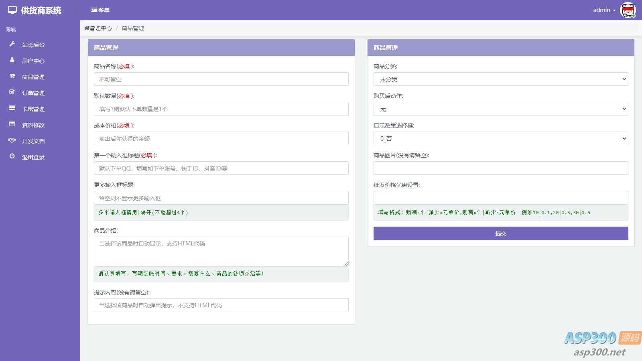Click the 资料修改 list icon

coord(12,125)
